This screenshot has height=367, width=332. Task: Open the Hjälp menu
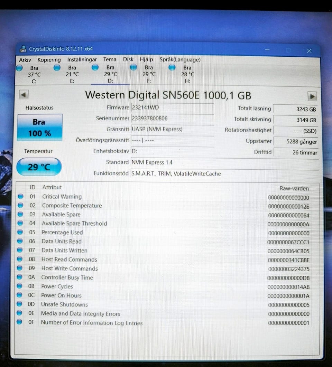[x=146, y=59]
